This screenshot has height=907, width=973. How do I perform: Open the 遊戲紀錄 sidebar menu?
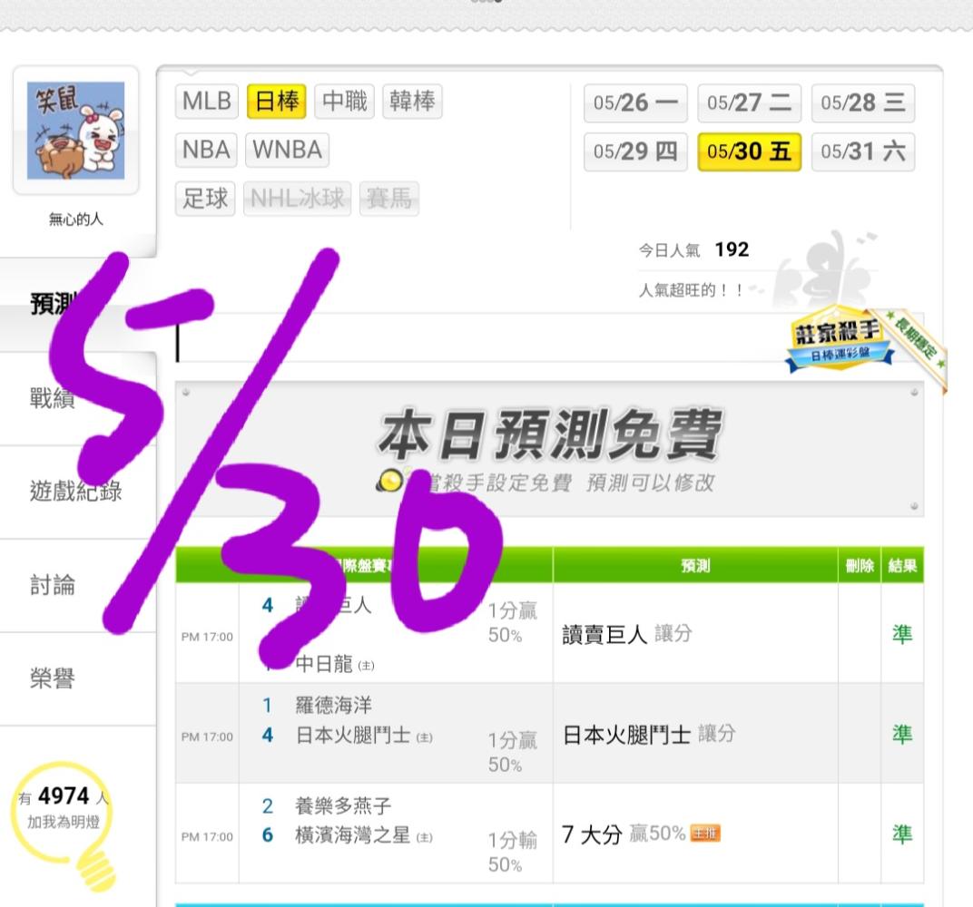77,493
